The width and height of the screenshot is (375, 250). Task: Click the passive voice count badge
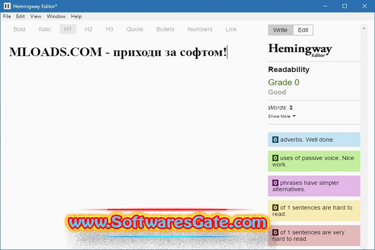tap(276, 158)
